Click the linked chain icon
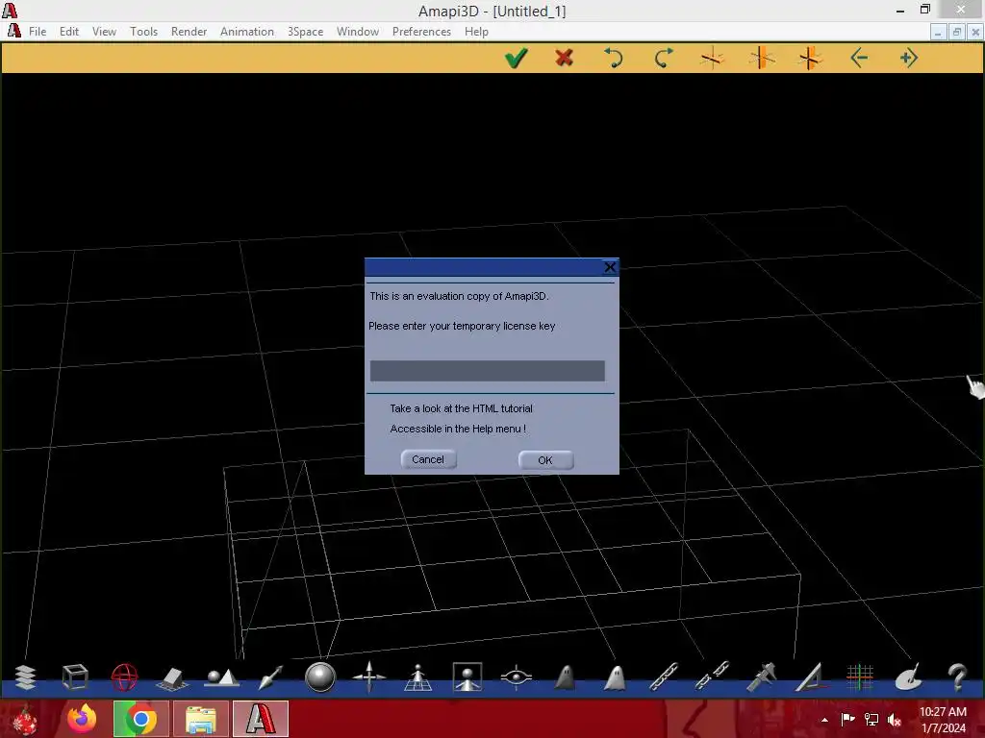The height and width of the screenshot is (738, 985). point(664,677)
